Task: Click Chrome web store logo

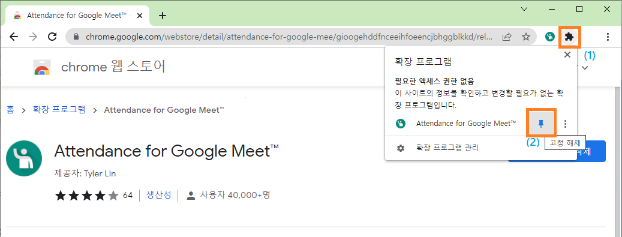Action: point(41,67)
